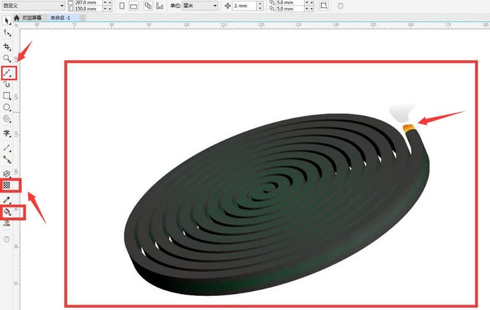Screen dimensions: 490x310
Task: Select the Rectangle tool
Action: pyautogui.click(x=7, y=96)
